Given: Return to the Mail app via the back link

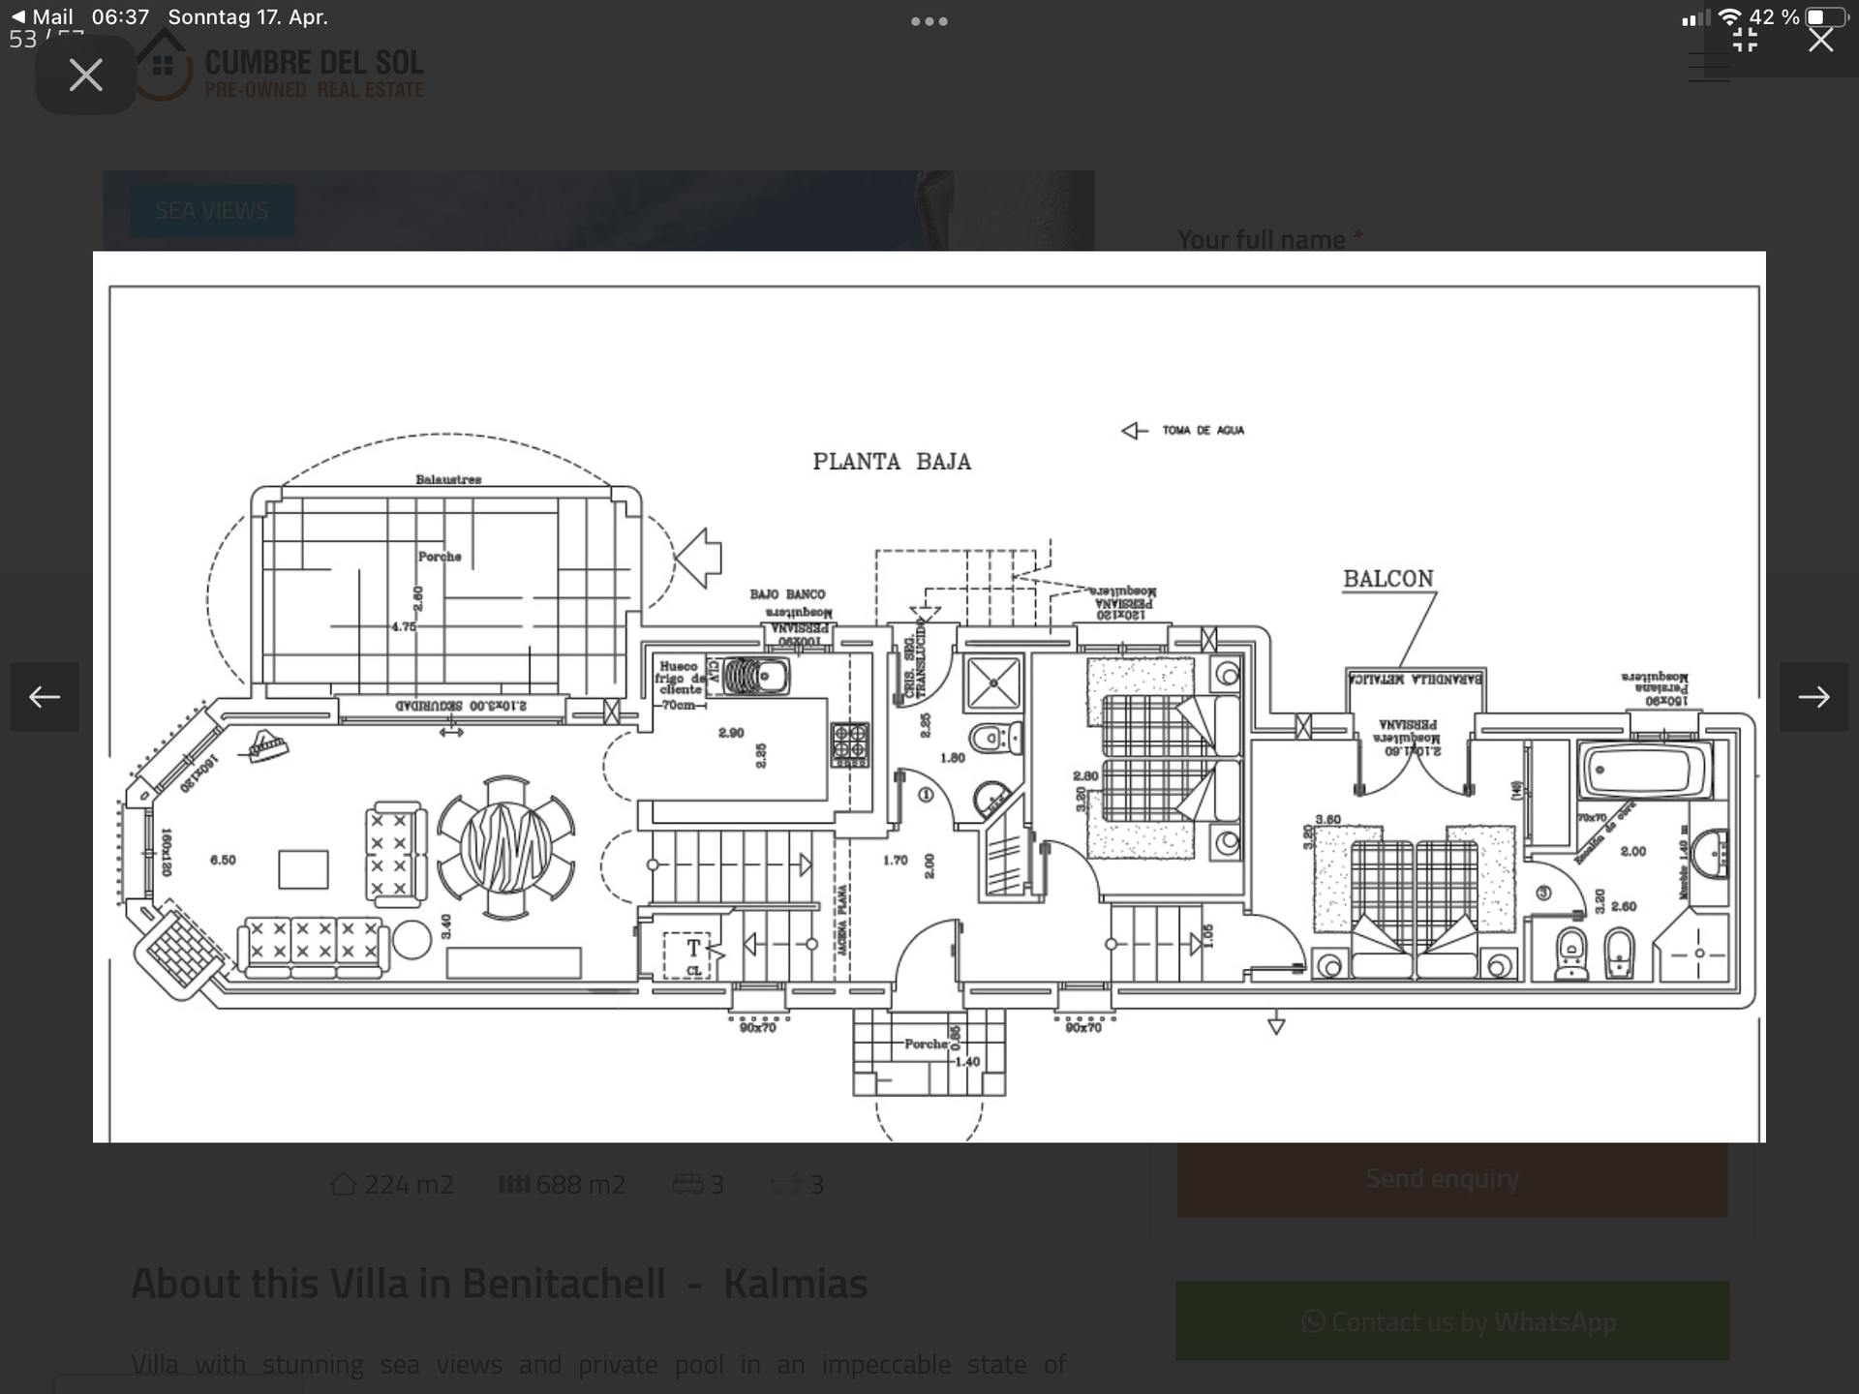Looking at the screenshot, I should coord(42,16).
